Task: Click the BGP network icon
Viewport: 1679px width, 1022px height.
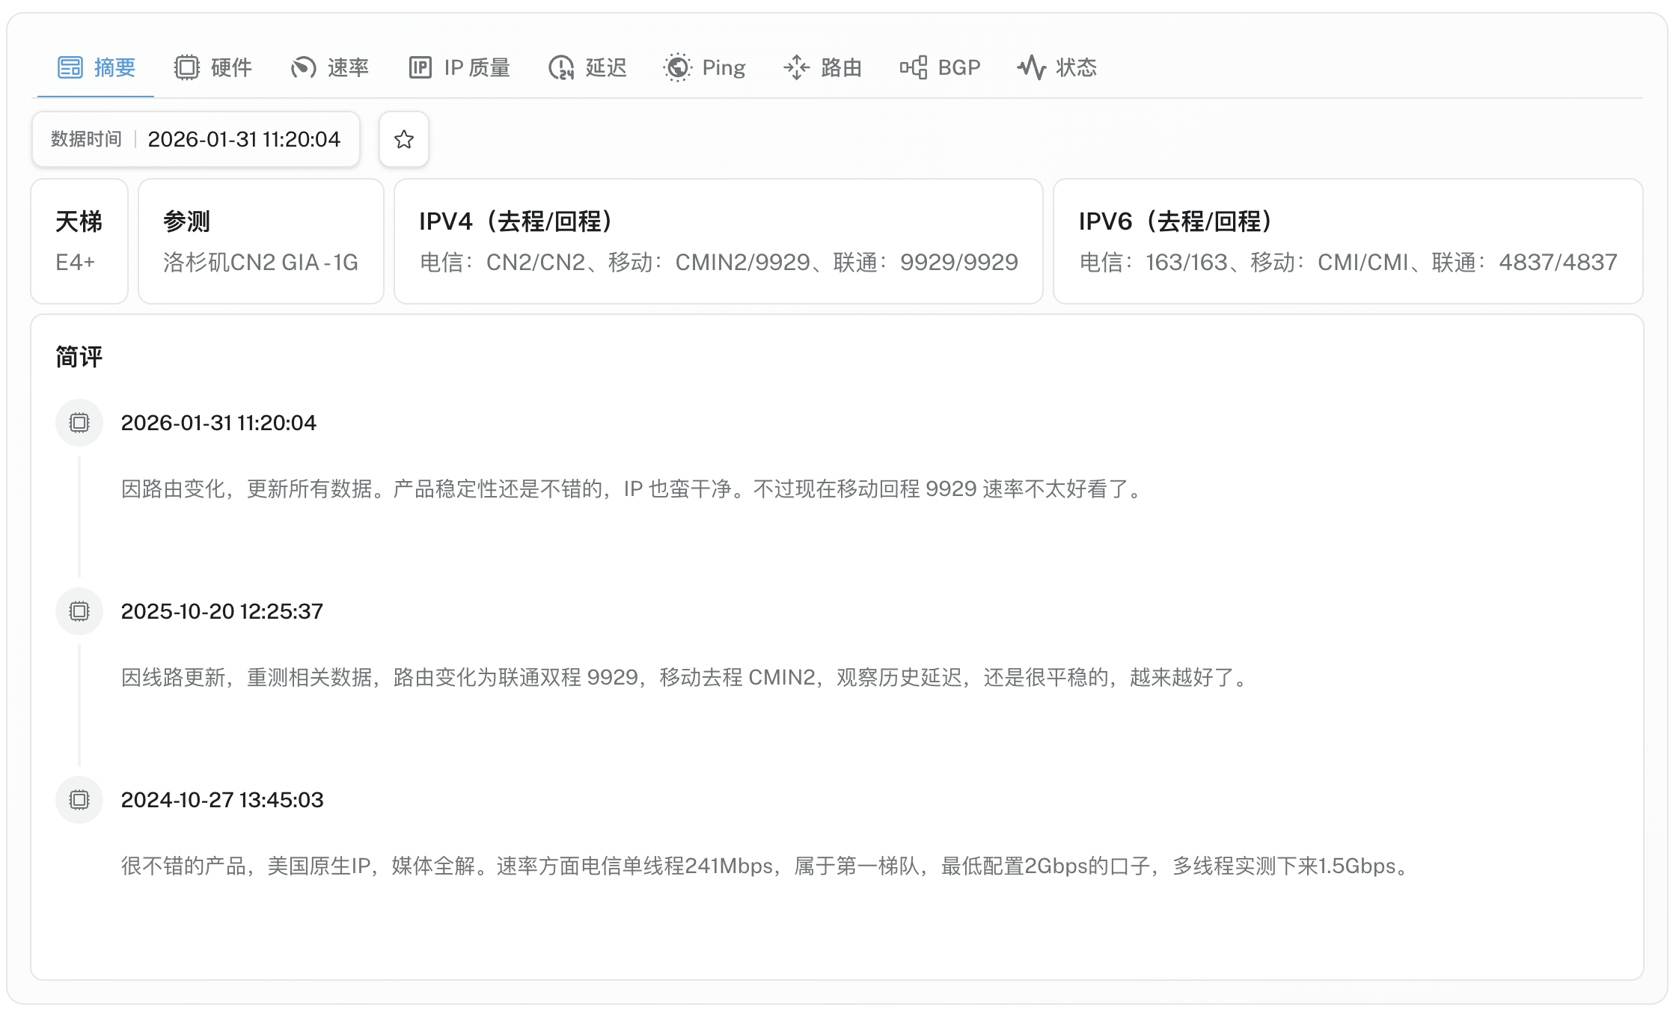Action: 914,67
